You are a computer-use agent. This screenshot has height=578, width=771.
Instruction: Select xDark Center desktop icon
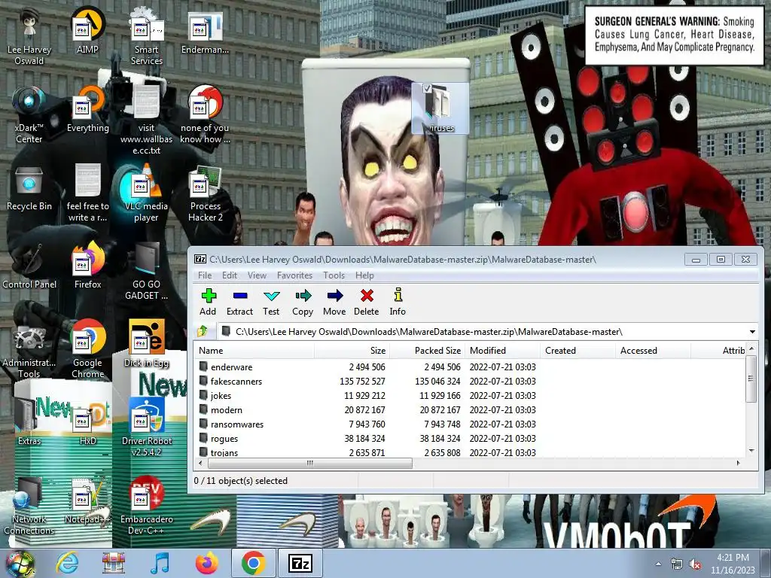[29, 115]
